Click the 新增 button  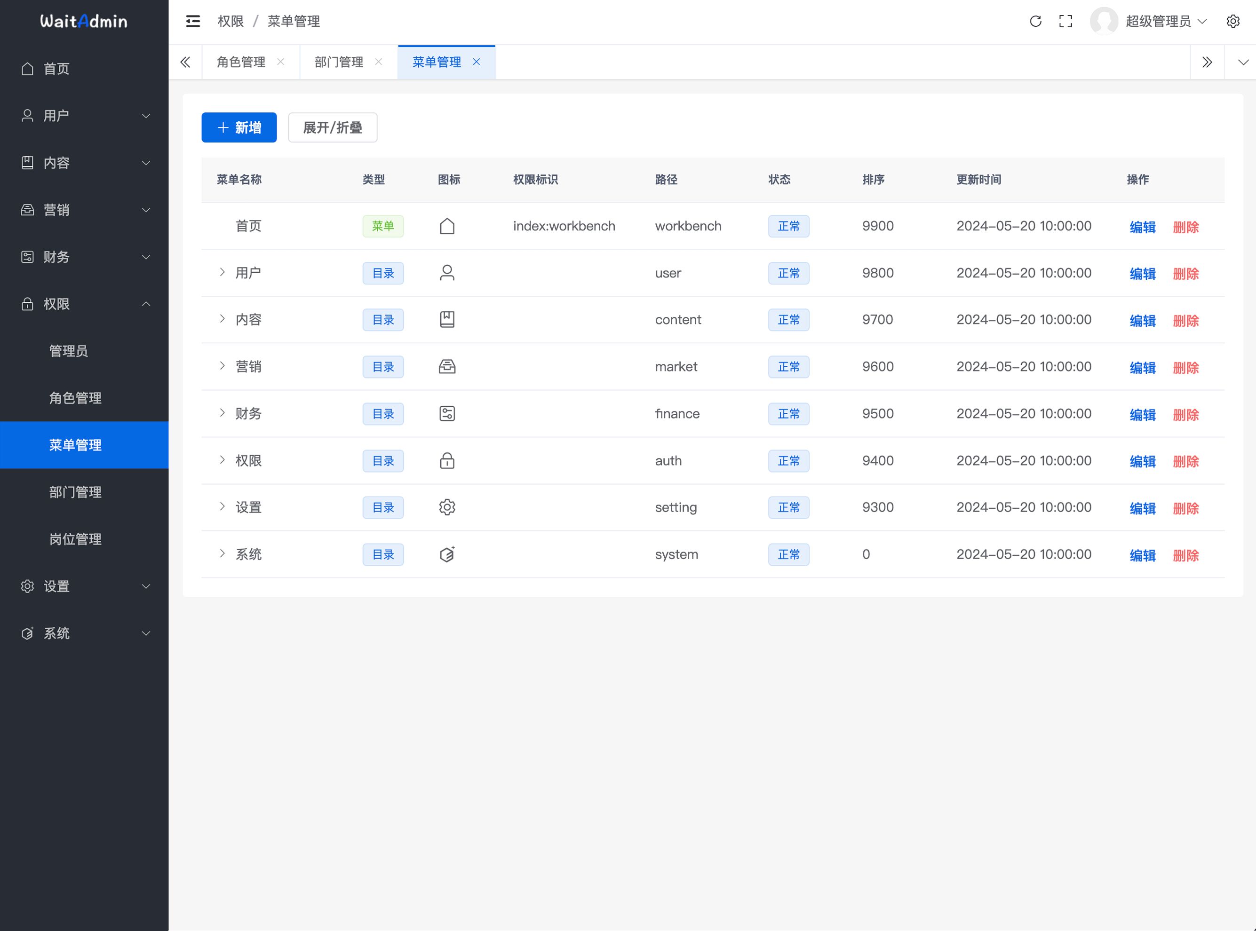239,127
